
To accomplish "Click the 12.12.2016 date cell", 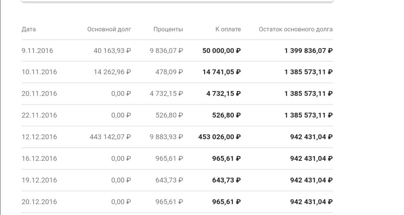I will (x=39, y=137).
